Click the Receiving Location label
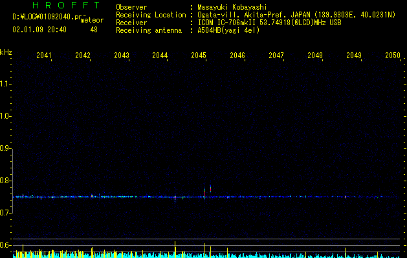The width and height of the screenshot is (407, 258). point(151,15)
